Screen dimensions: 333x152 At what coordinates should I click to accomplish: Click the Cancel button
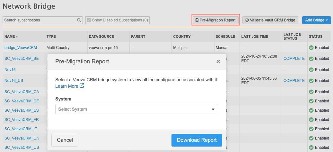point(65,140)
